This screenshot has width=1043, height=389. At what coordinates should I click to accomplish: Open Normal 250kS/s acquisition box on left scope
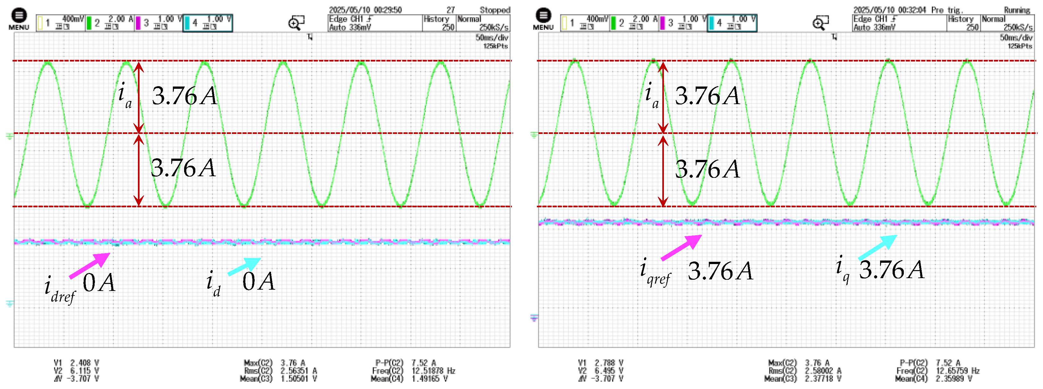tap(483, 23)
